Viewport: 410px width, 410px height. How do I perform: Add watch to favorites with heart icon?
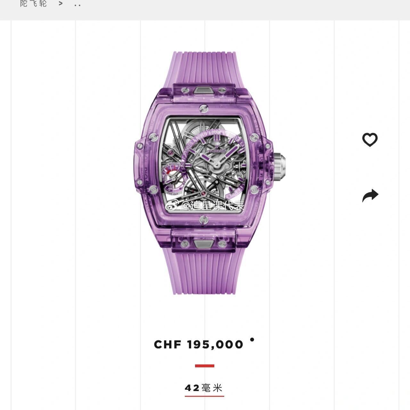click(x=370, y=140)
